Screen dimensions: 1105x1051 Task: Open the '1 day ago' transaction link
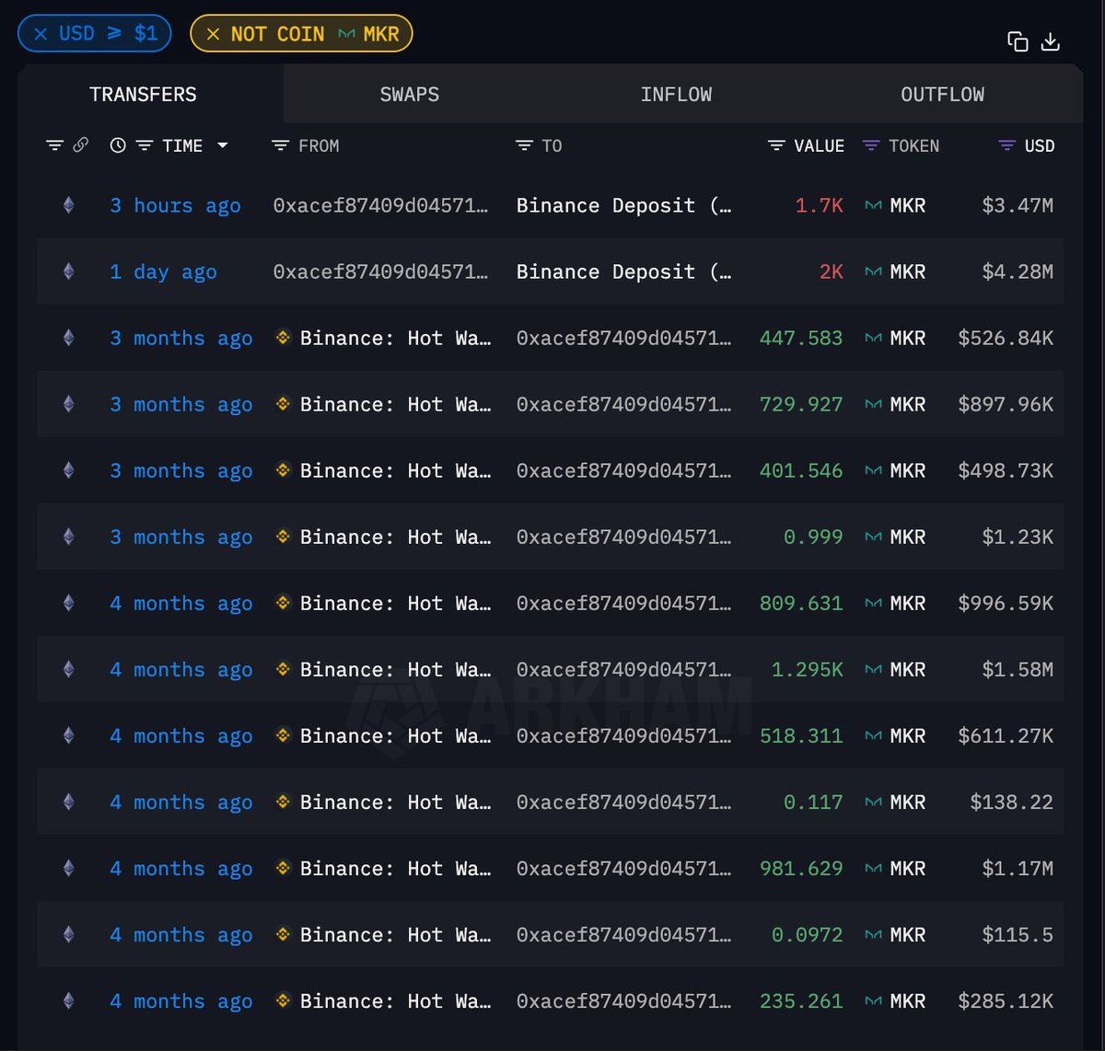[163, 271]
